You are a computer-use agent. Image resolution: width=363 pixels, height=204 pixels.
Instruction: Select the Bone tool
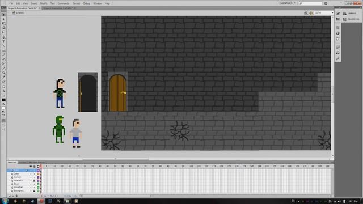coord(3,69)
